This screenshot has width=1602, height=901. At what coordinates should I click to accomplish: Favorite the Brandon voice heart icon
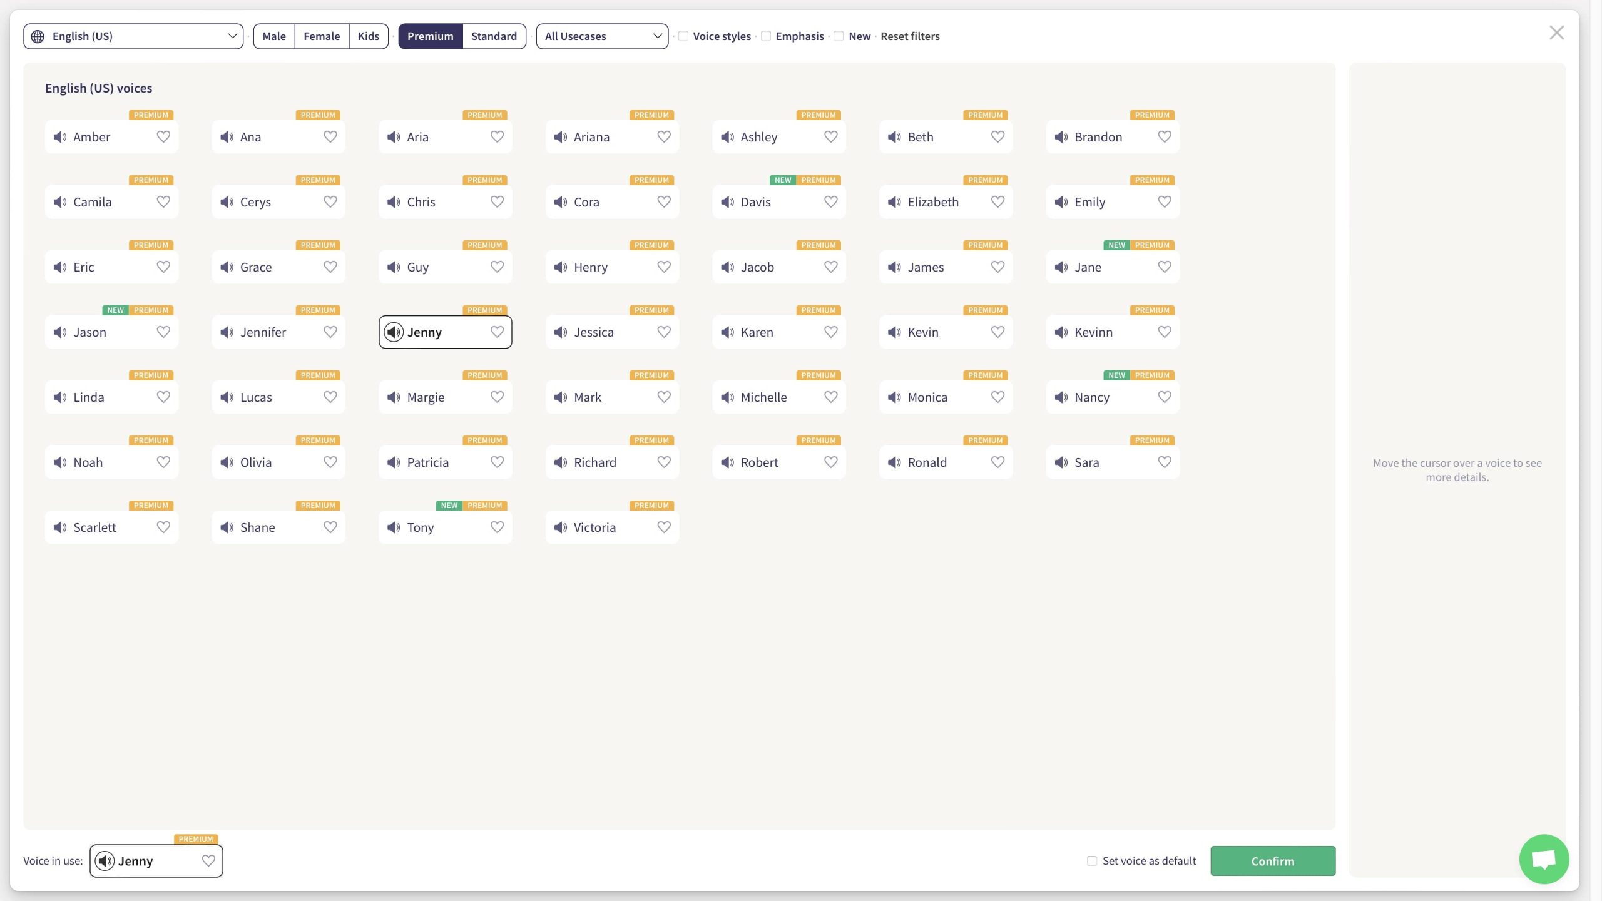tap(1164, 137)
